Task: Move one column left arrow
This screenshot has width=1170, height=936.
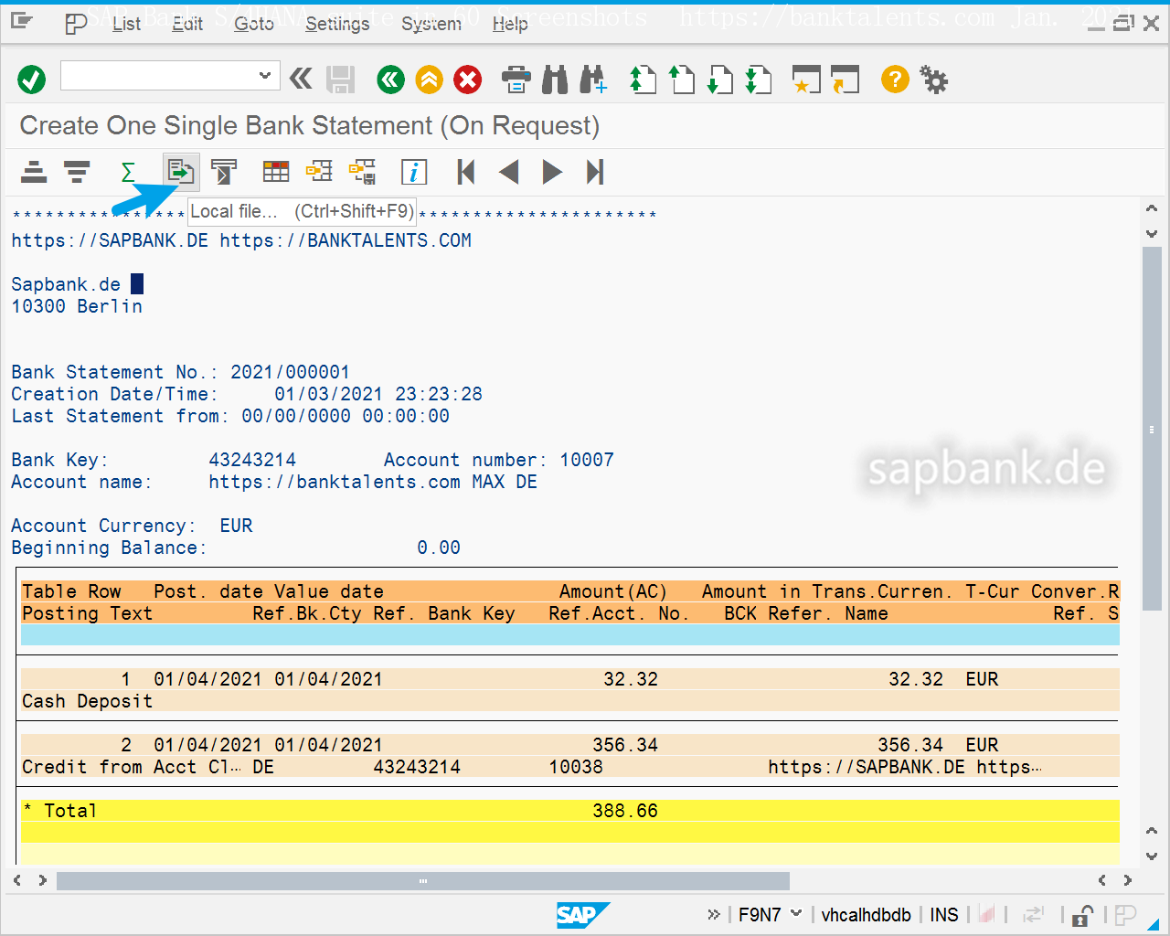Action: (x=509, y=171)
